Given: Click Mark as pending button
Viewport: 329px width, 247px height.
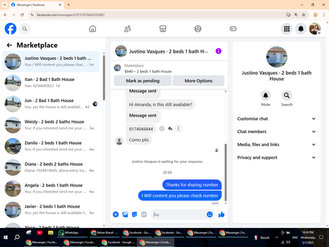Looking at the screenshot, I should [143, 80].
